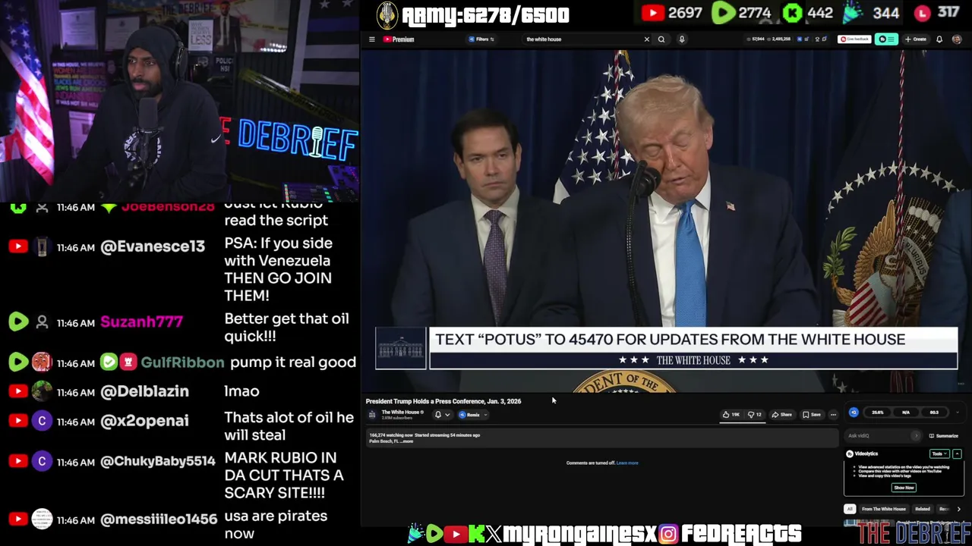Click the Show Now button
972x546 pixels.
pos(904,488)
